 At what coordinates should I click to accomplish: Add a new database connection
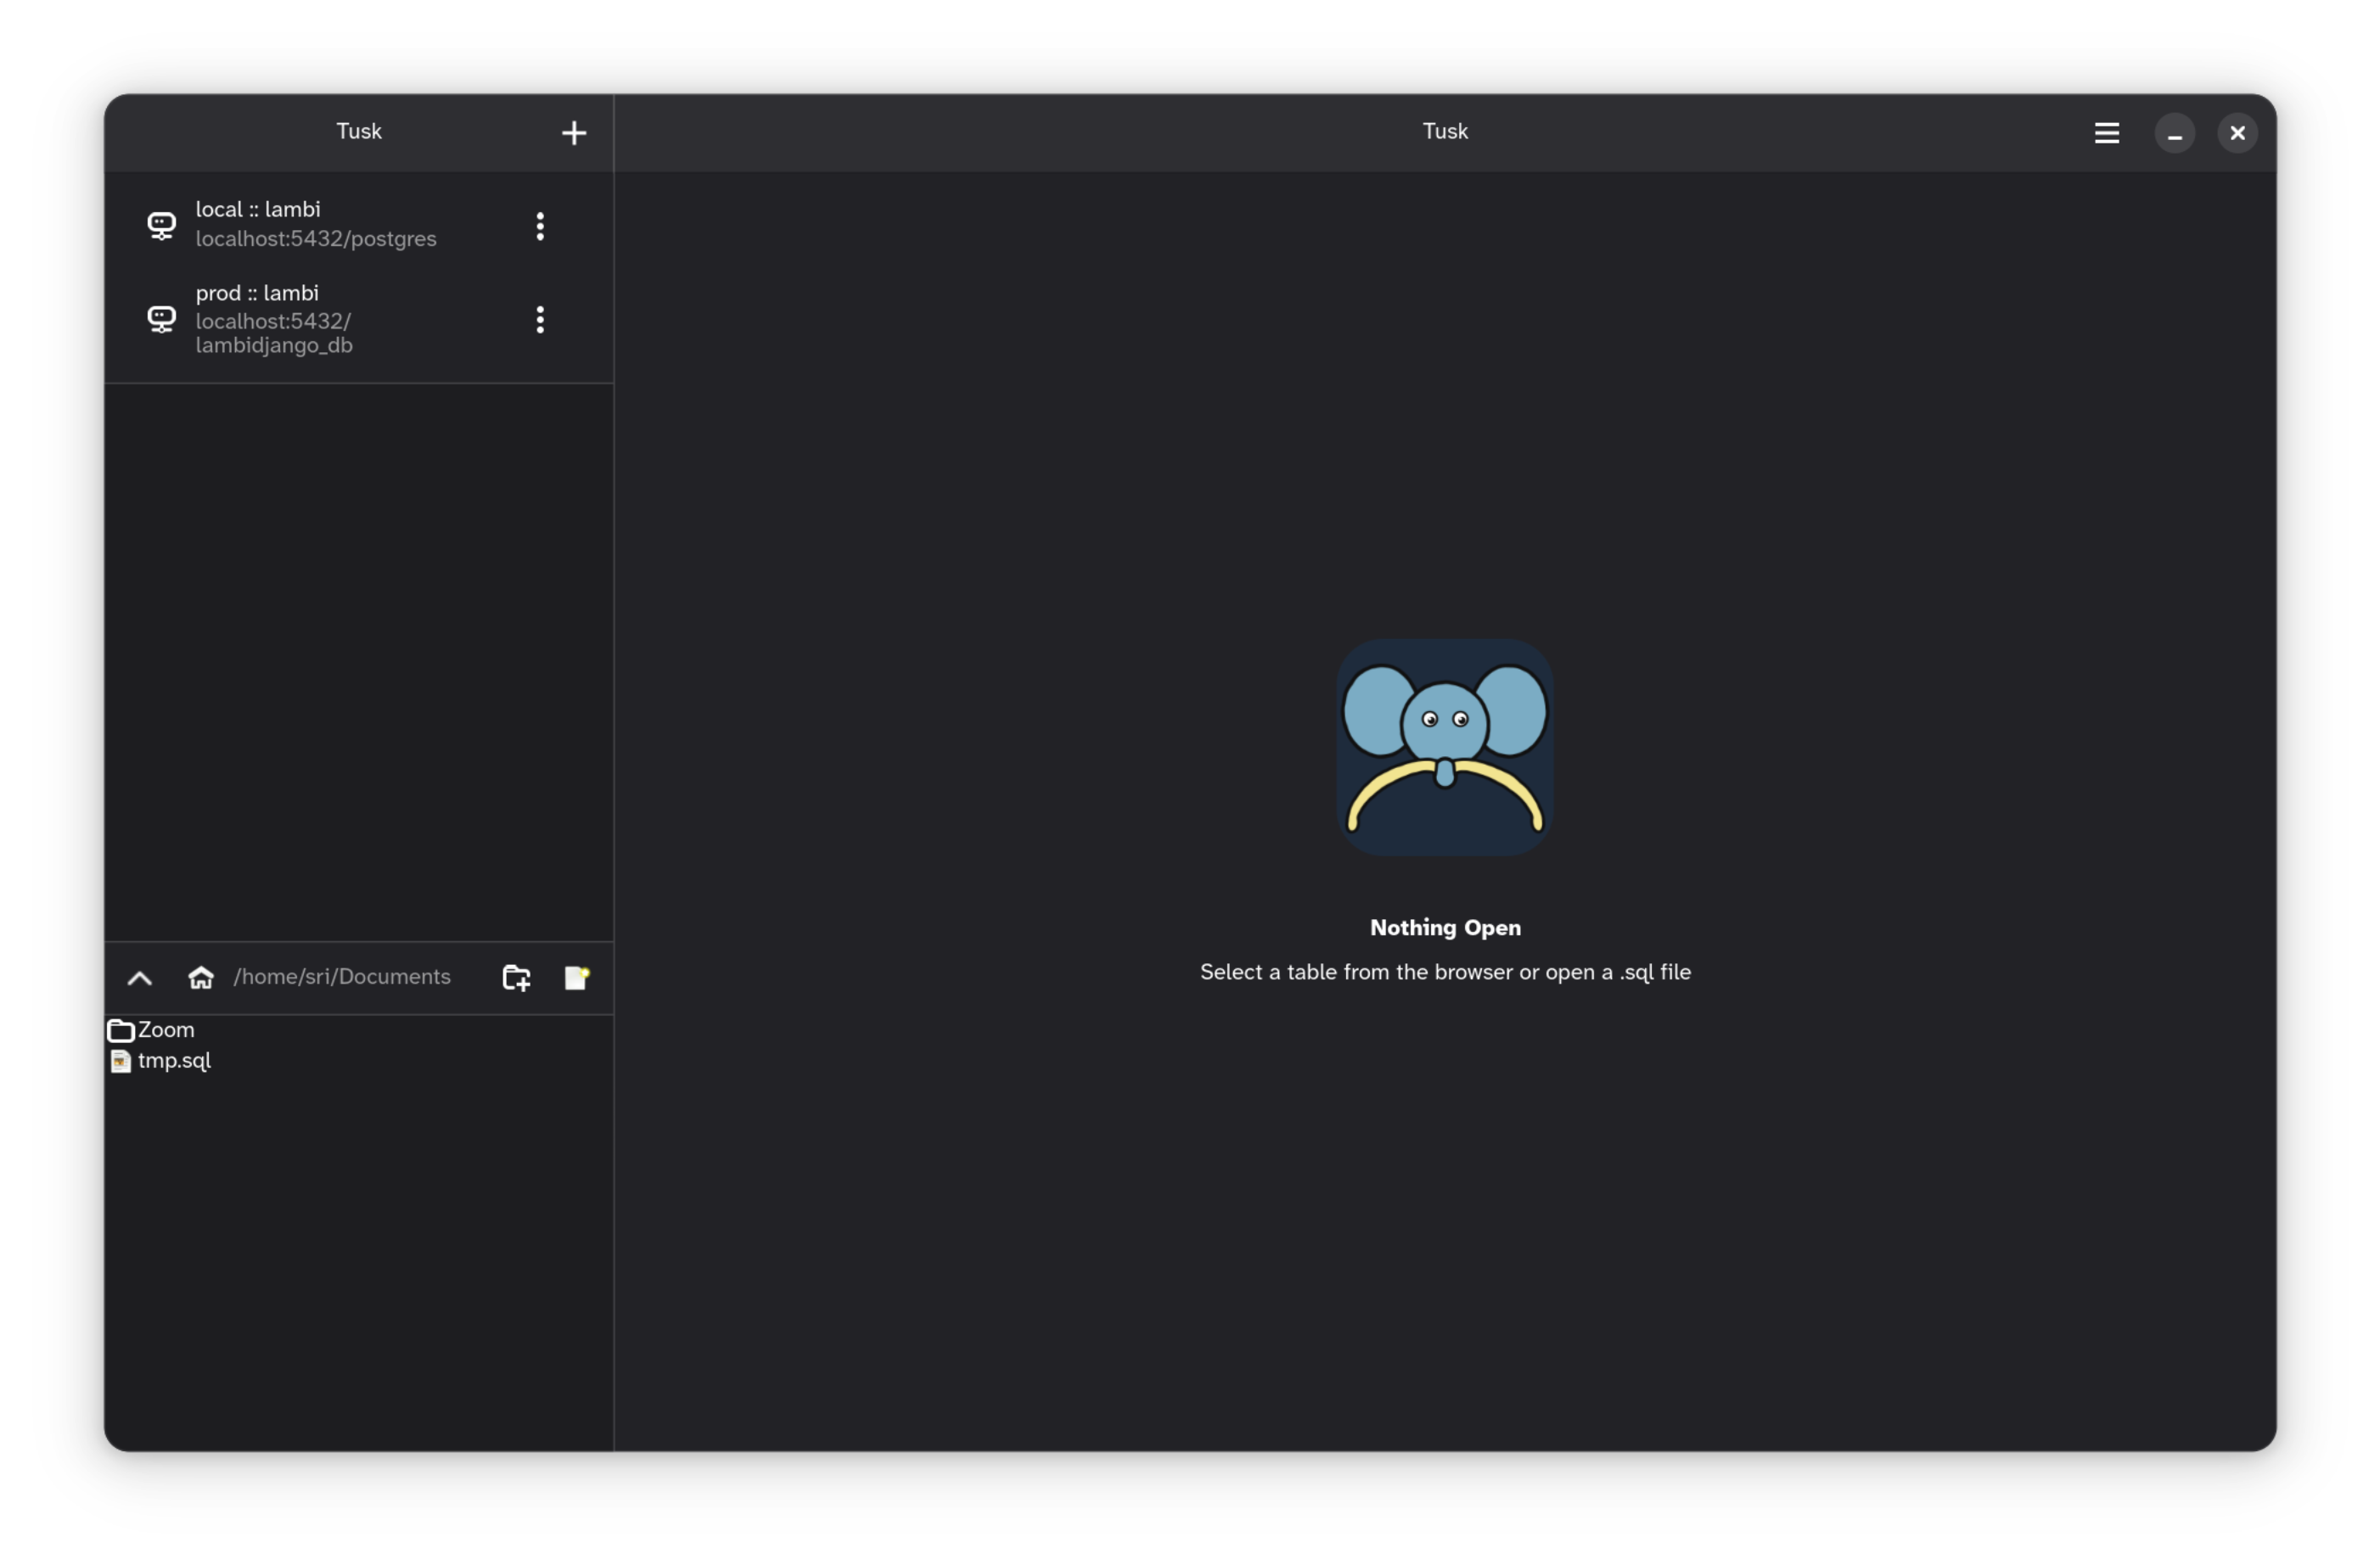coord(574,132)
